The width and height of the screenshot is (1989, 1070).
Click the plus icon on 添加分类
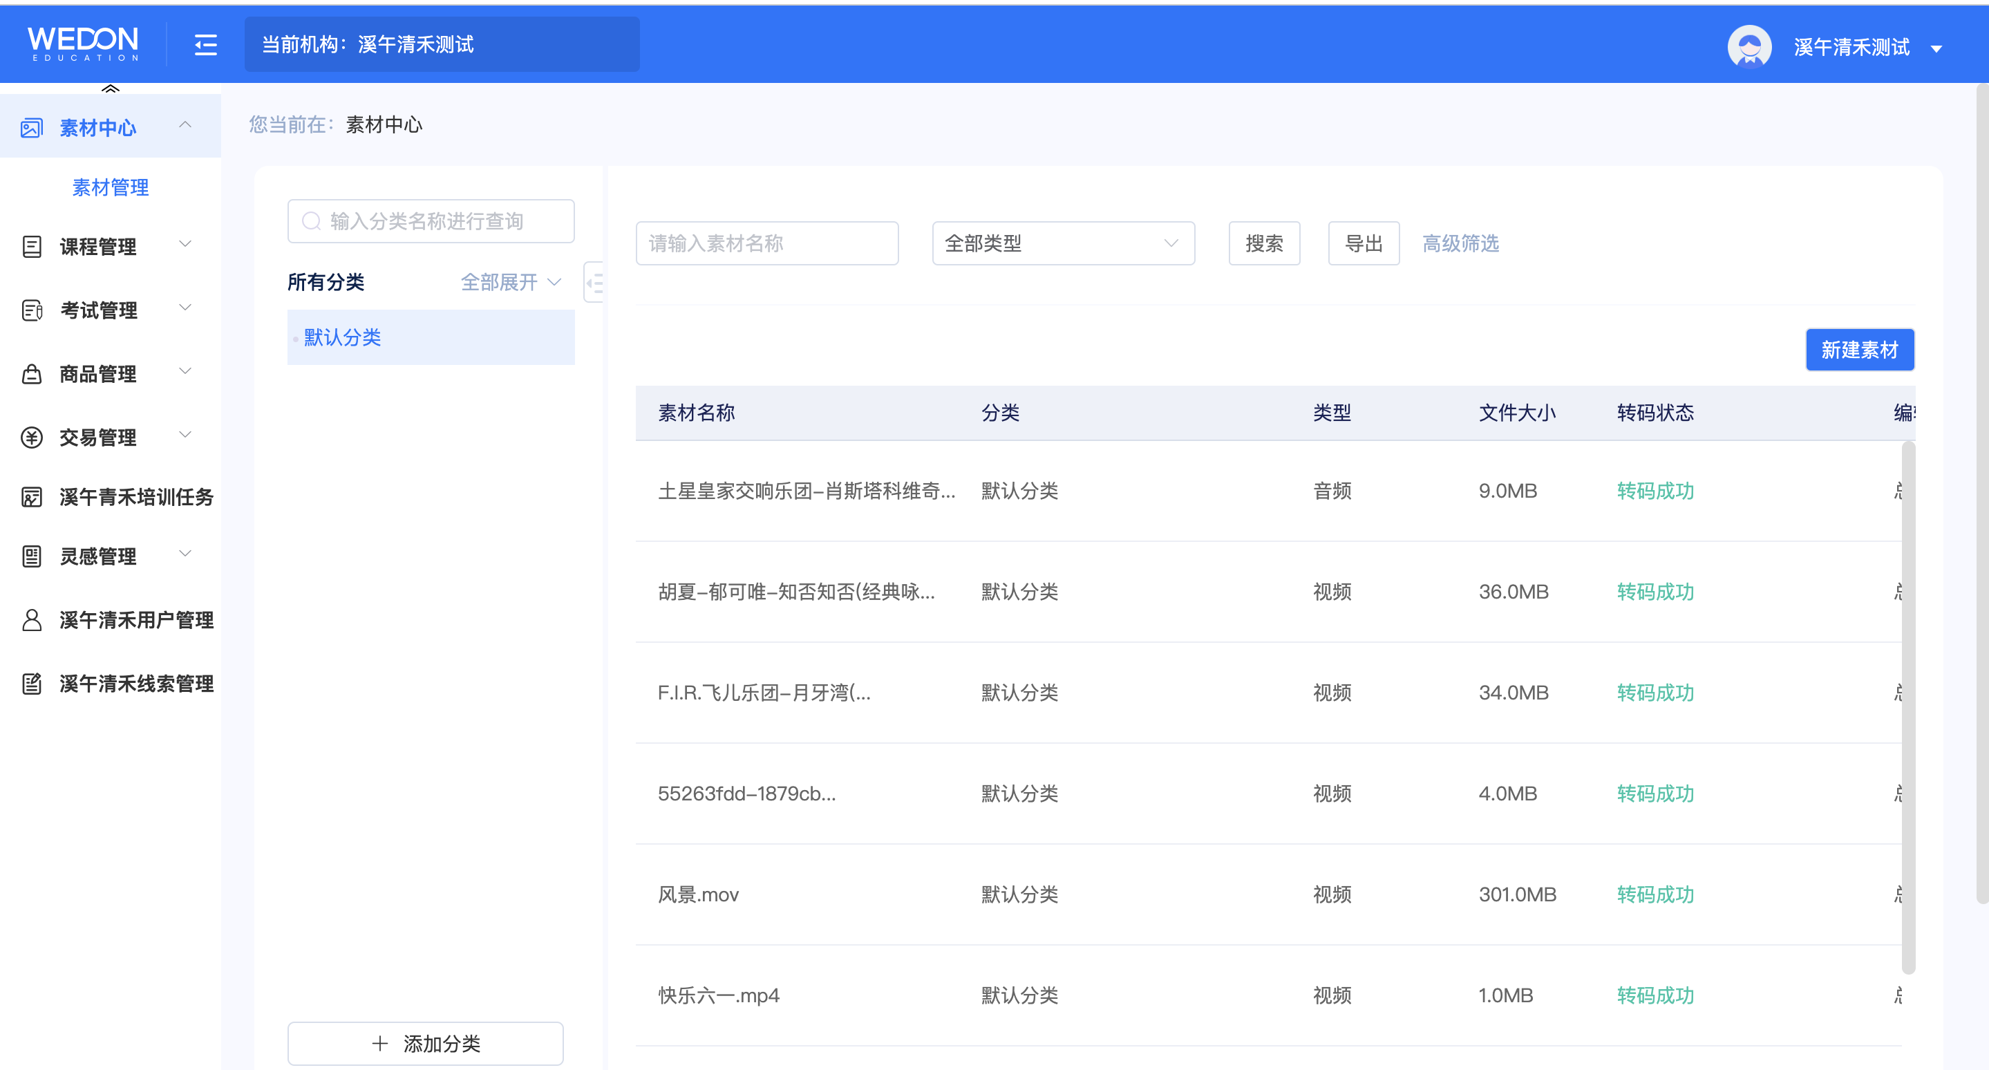[x=379, y=1043]
